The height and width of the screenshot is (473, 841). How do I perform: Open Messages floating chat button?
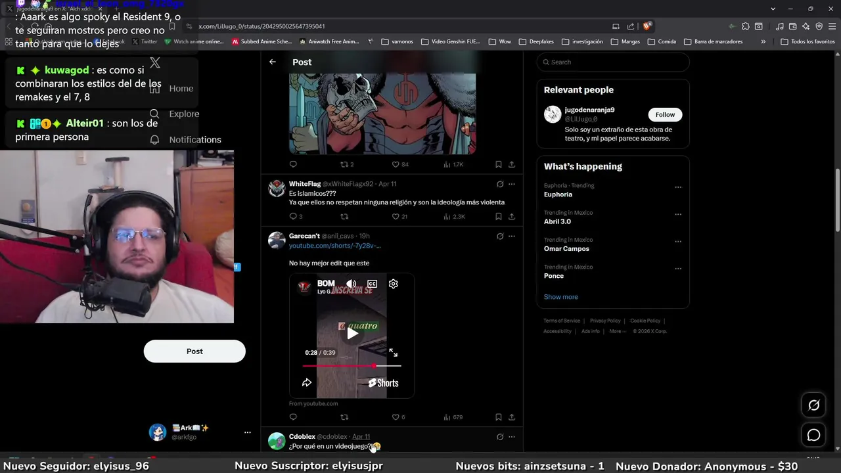[813, 435]
